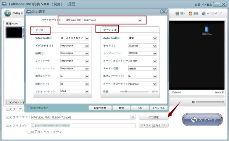The image size is (229, 141).
Task: Open the チャネル 2(Stereo) dropdown
Action: [x=155, y=46]
